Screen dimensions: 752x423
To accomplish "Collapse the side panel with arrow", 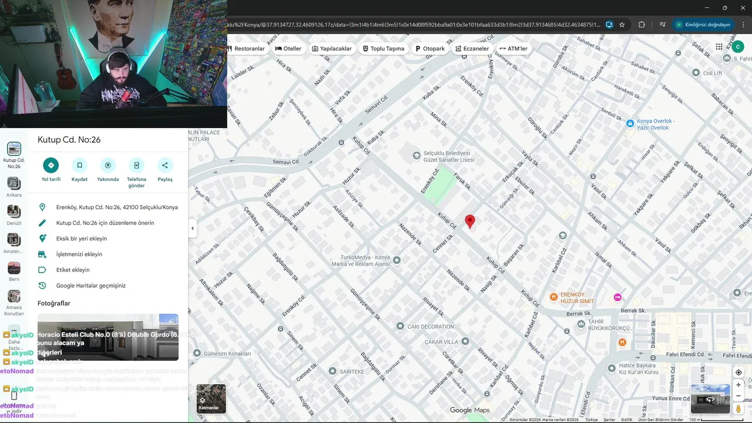I will 192,229.
